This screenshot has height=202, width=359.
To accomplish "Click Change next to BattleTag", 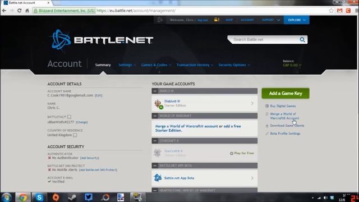I will click(81, 122).
